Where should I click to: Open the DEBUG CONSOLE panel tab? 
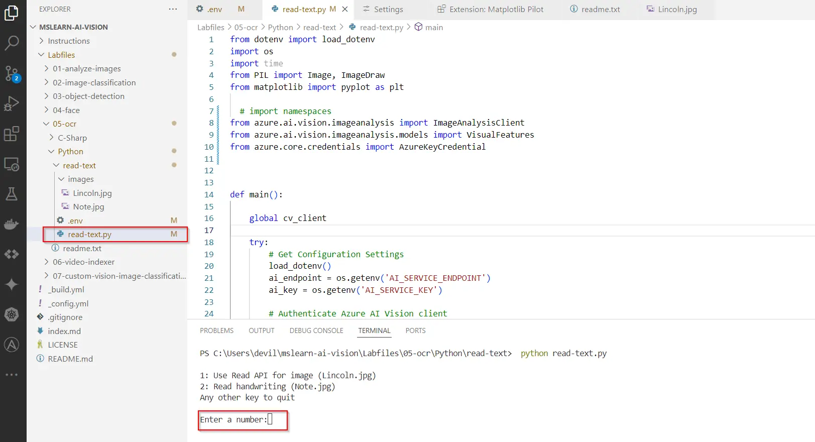316,330
